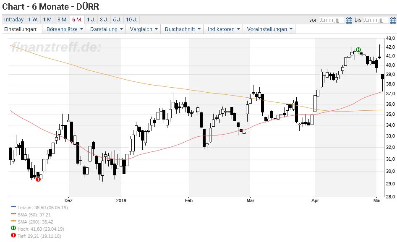This screenshot has height=242, width=397.
Task: Click the red T low marker on chart
Action: [38, 179]
